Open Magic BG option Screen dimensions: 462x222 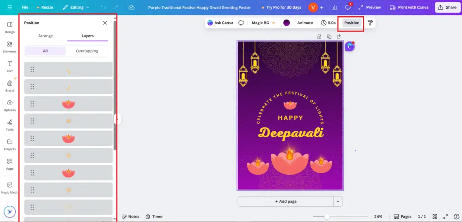point(263,23)
